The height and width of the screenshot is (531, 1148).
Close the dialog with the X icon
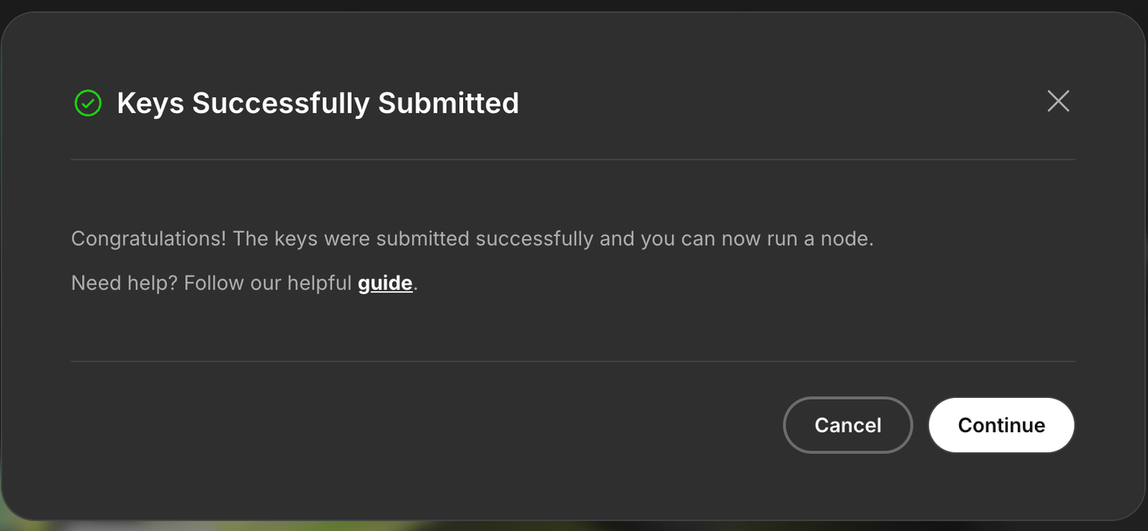coord(1058,101)
